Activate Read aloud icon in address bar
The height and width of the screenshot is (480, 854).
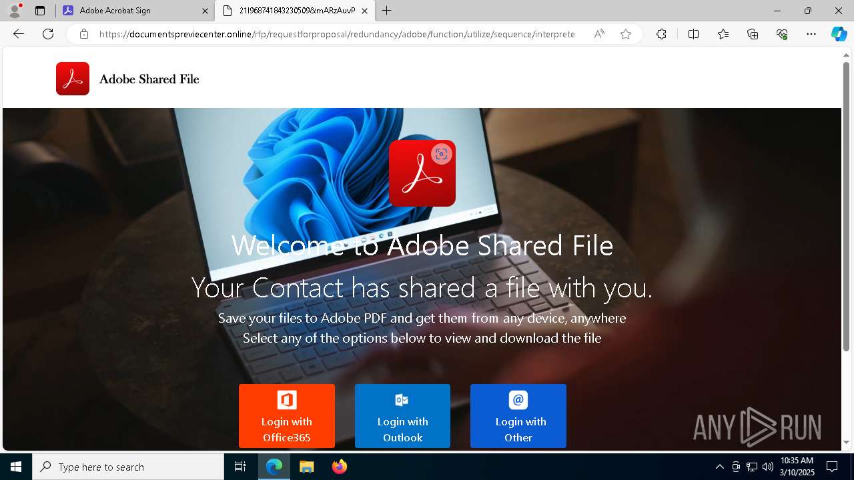[599, 34]
